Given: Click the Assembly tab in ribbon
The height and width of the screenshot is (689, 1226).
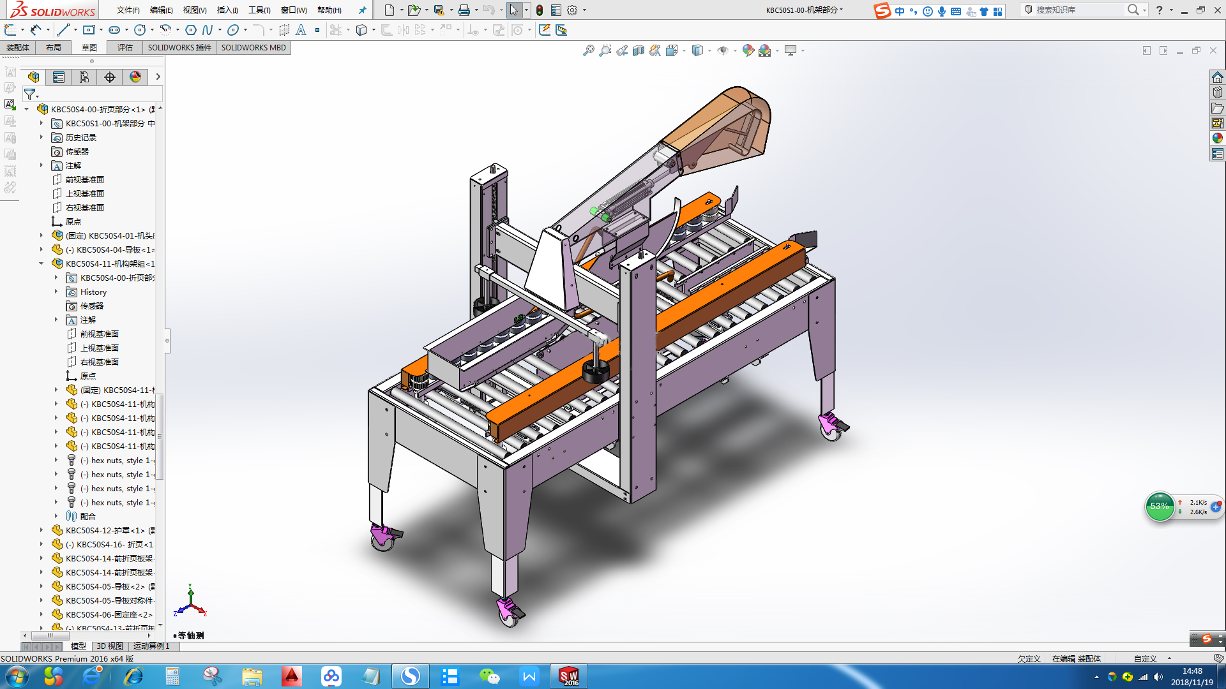Looking at the screenshot, I should (19, 47).
